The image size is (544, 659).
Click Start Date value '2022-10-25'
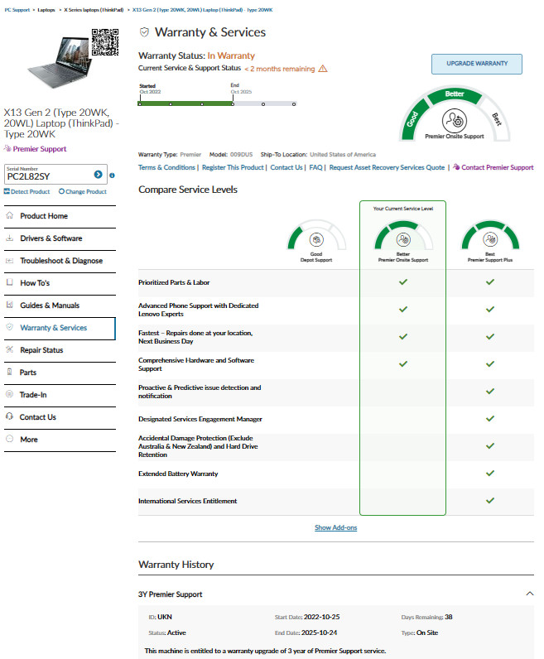321,617
